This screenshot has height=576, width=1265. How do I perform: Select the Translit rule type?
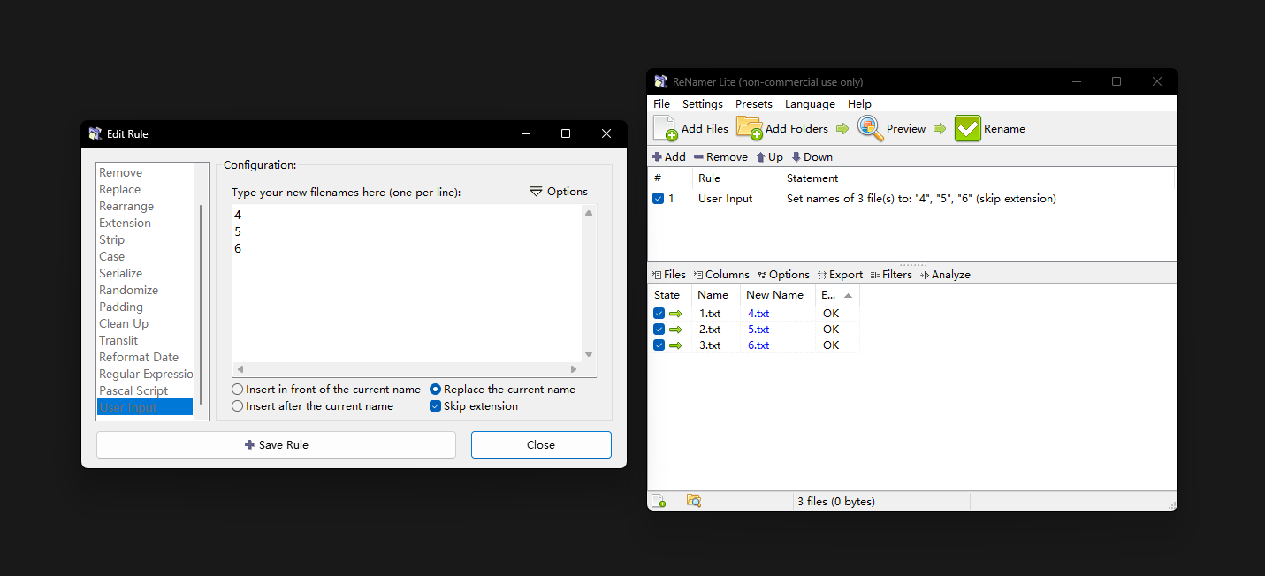pos(145,340)
